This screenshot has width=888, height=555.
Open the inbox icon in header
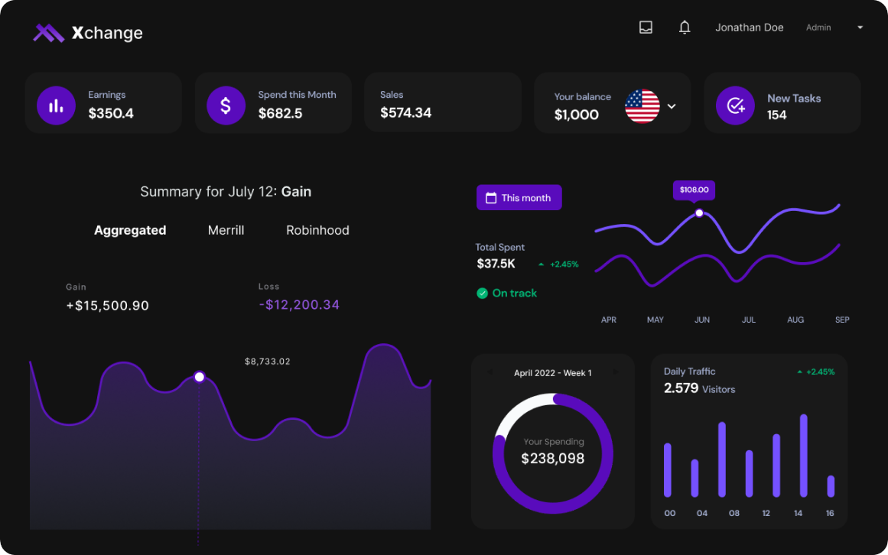coord(646,28)
